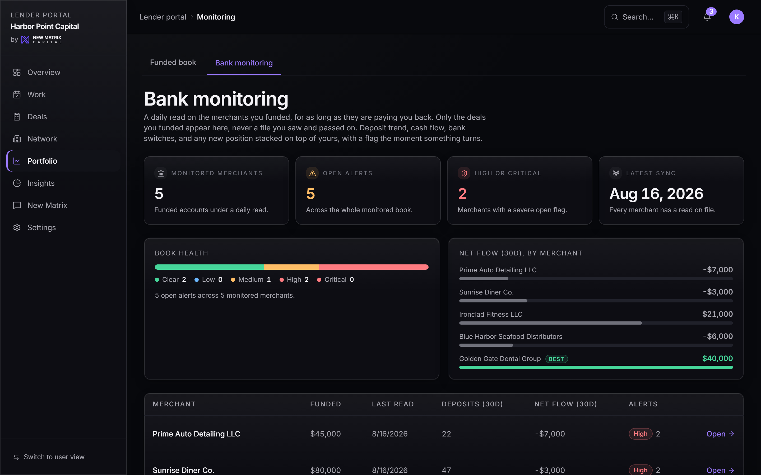Image resolution: width=761 pixels, height=475 pixels.
Task: Click the ALERTS column header
Action: 643,404
